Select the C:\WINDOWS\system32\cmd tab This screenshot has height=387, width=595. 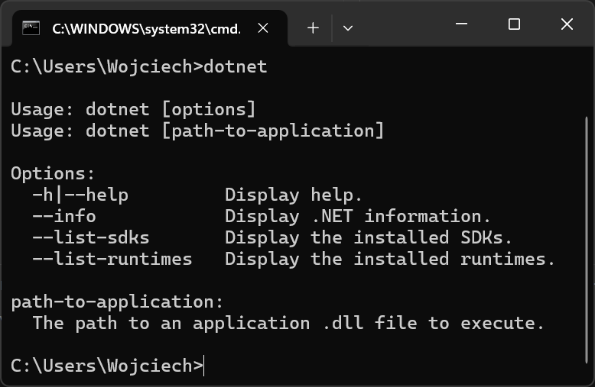[145, 28]
